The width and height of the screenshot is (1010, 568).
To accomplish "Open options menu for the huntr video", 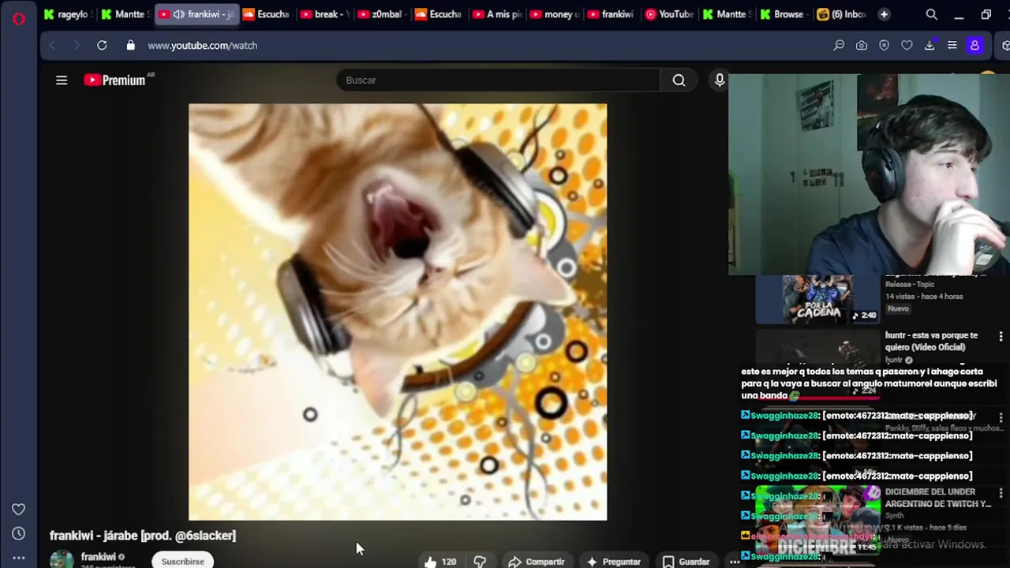I will point(1001,337).
